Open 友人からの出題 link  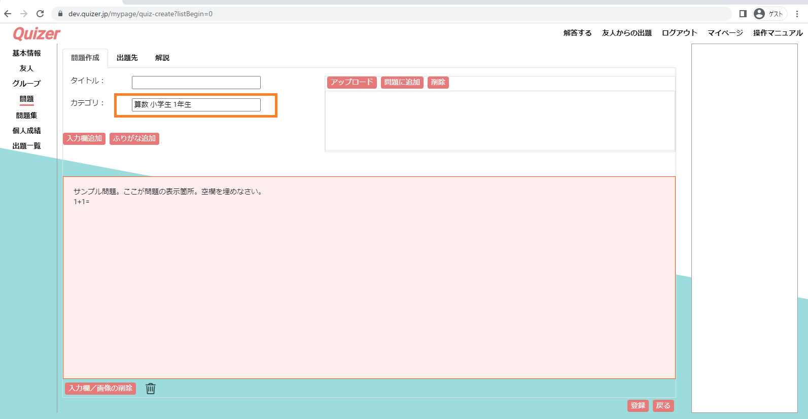click(x=627, y=33)
